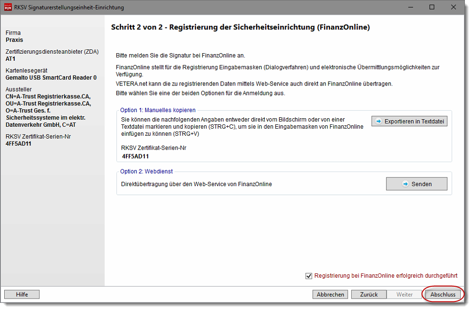Select the Firma value Praxis in sidebar
Image resolution: width=472 pixels, height=310 pixels.
tap(14, 40)
